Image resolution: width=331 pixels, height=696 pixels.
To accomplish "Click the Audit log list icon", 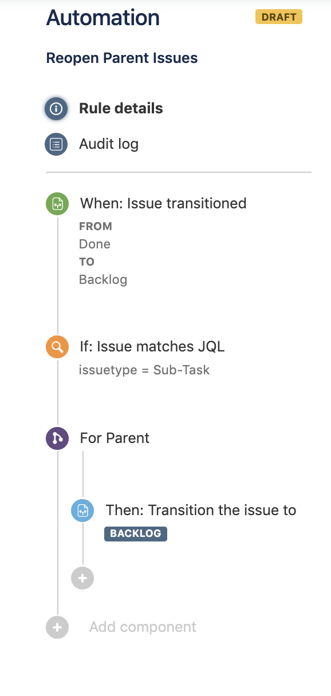I will [x=56, y=144].
